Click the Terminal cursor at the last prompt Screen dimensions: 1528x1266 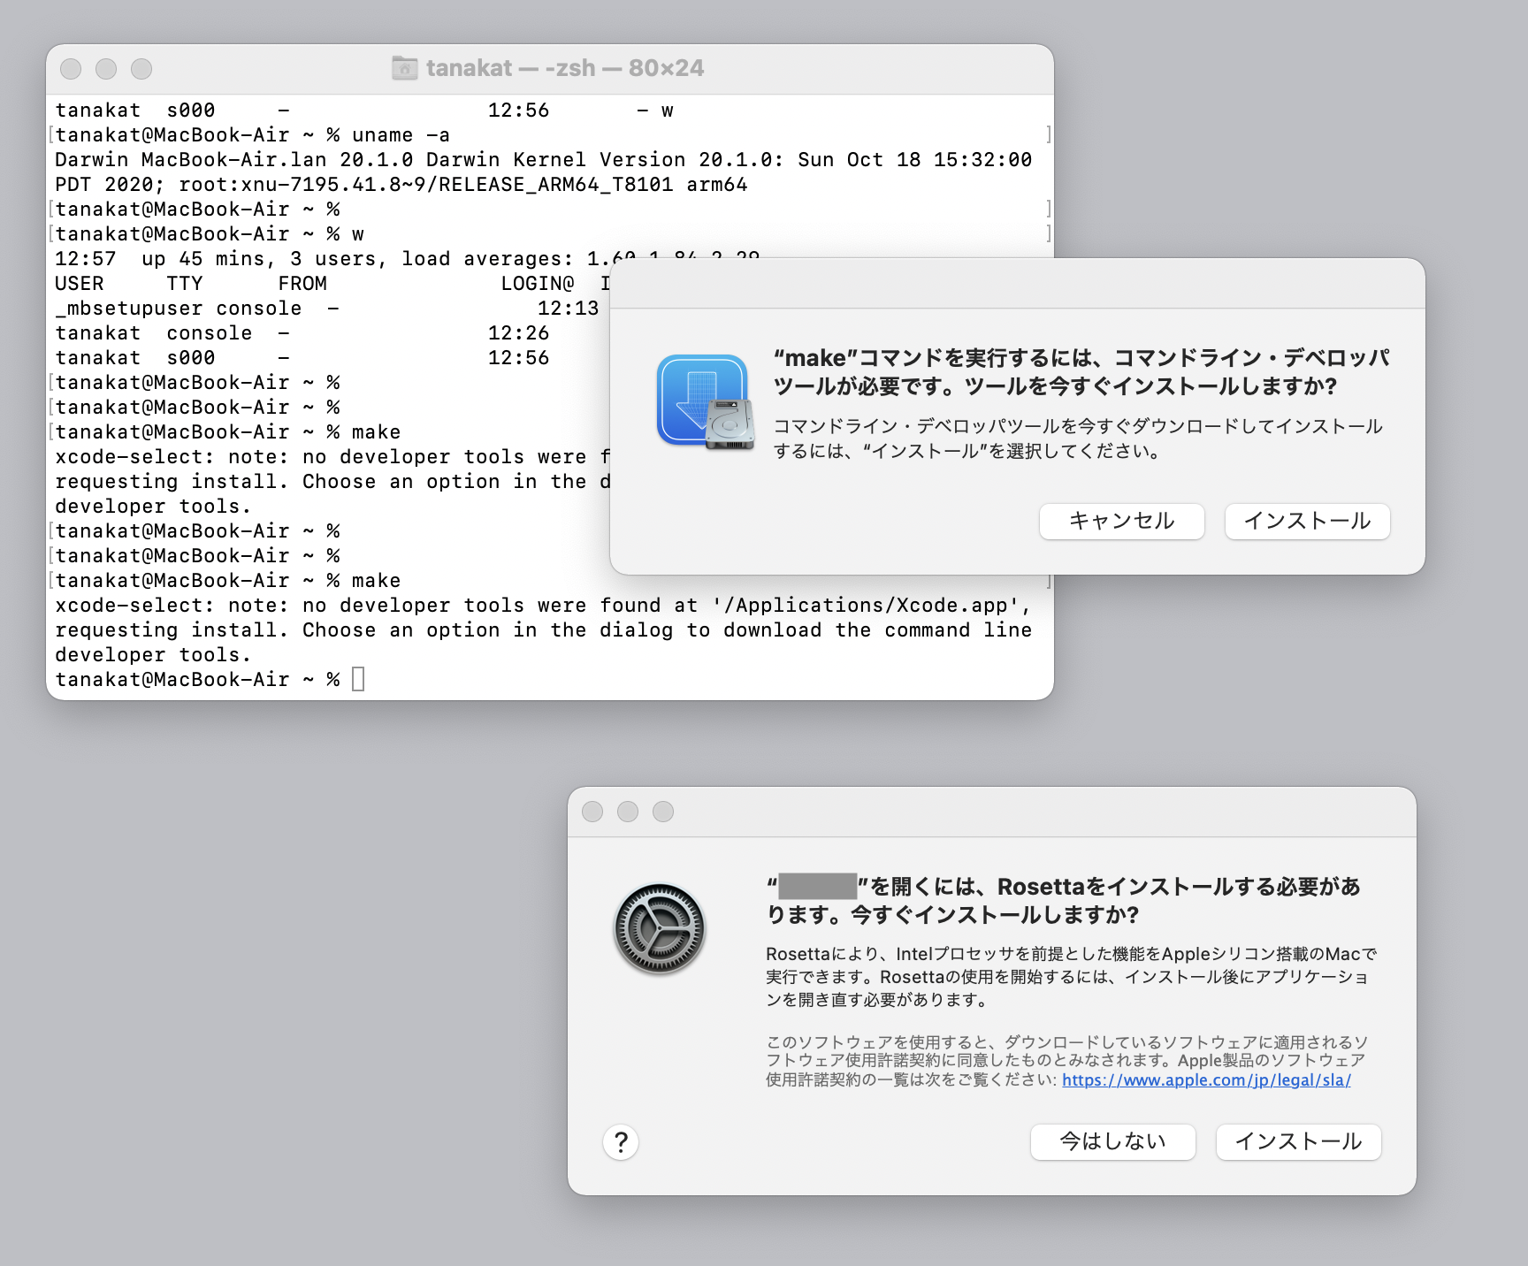pyautogui.click(x=358, y=679)
